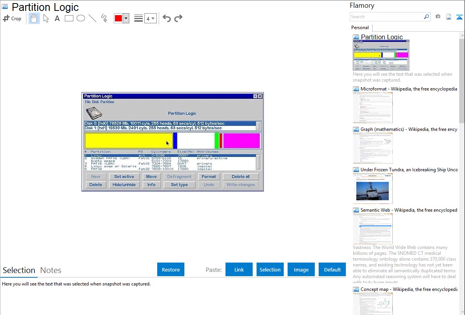Open the File menu in the Partition Logic window
The height and width of the screenshot is (315, 465).
pos(88,102)
